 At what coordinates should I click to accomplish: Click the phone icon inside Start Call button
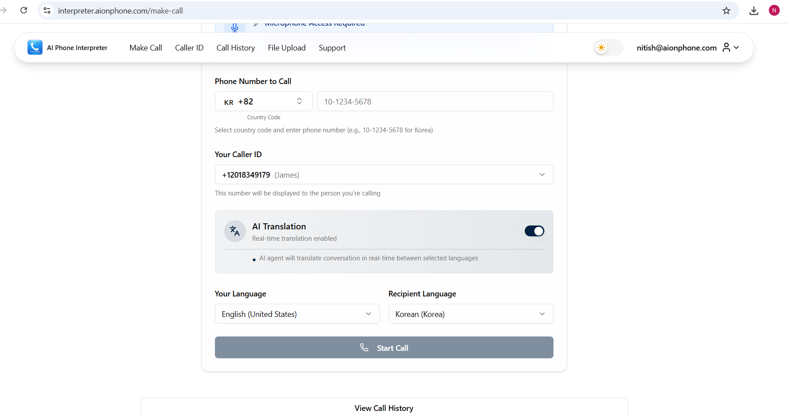pyautogui.click(x=364, y=347)
